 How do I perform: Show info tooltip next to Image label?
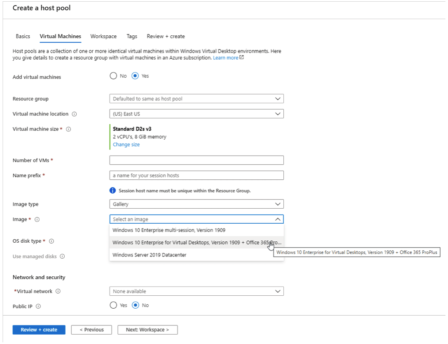[37, 220]
